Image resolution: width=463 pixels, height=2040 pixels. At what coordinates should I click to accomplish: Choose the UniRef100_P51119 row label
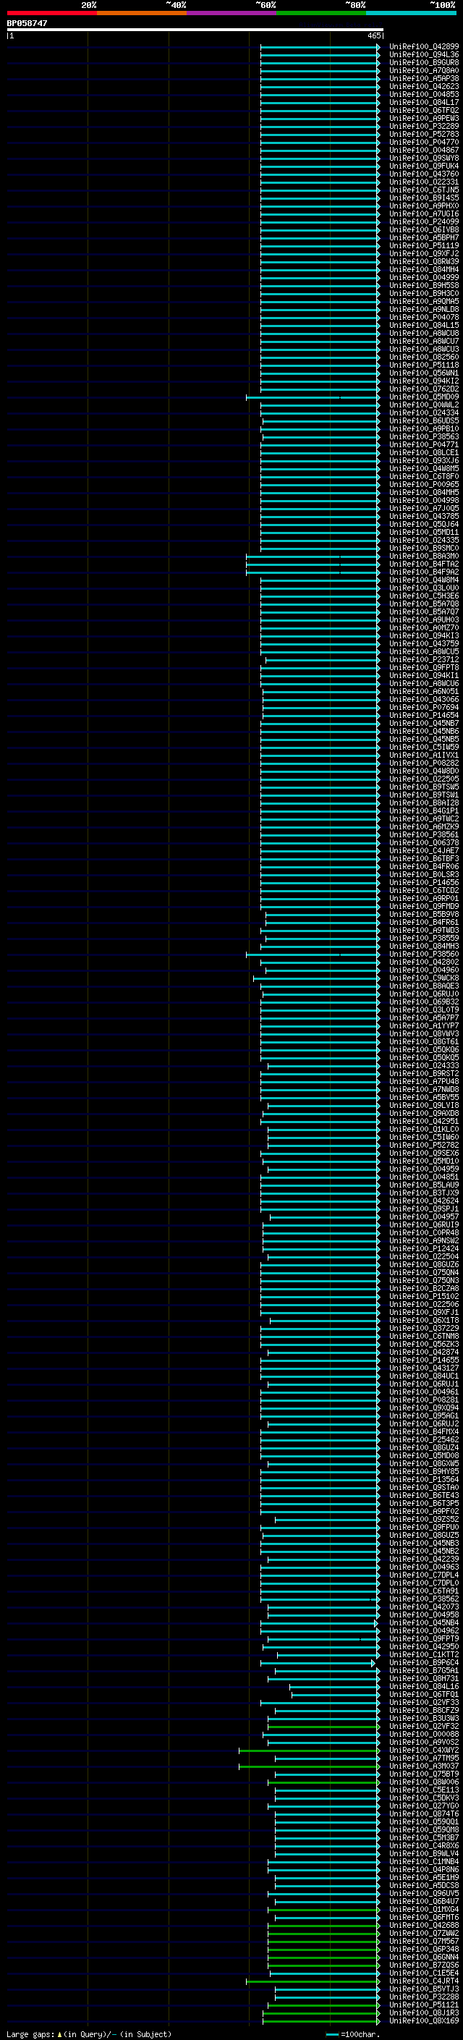point(423,245)
